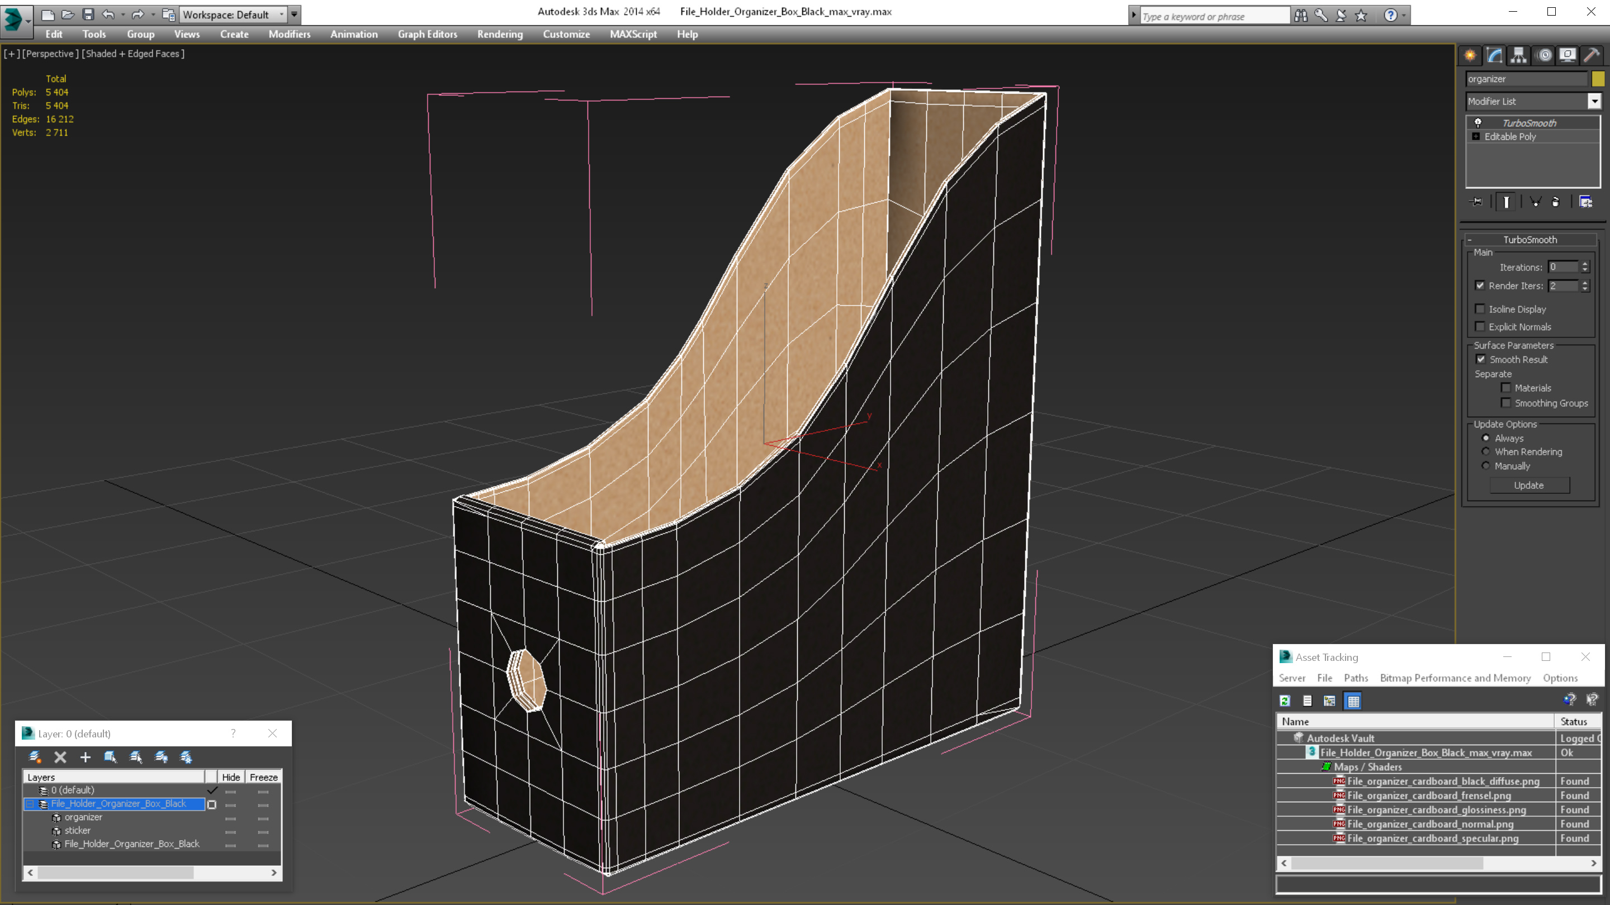1610x905 pixels.
Task: Click Make Unique icon in modifier stack
Action: pyautogui.click(x=1535, y=202)
